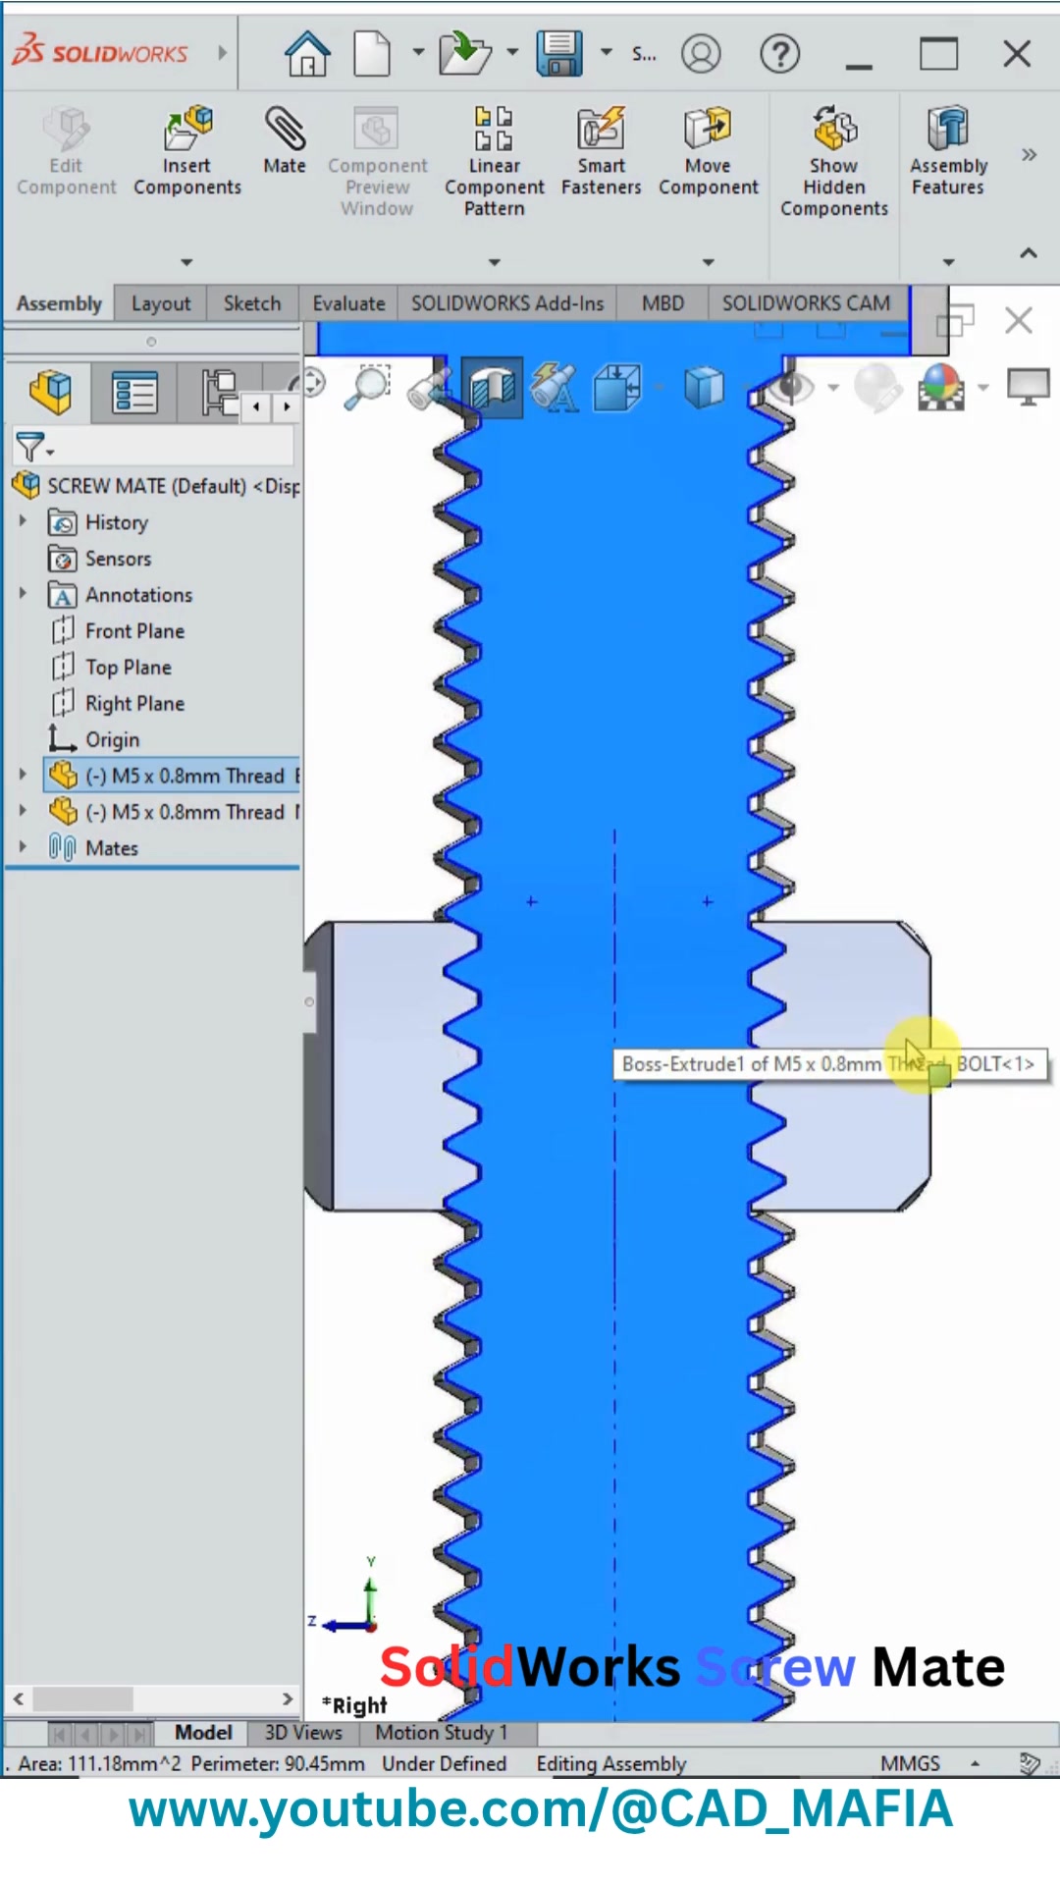Click Insert Components tool

point(187,151)
